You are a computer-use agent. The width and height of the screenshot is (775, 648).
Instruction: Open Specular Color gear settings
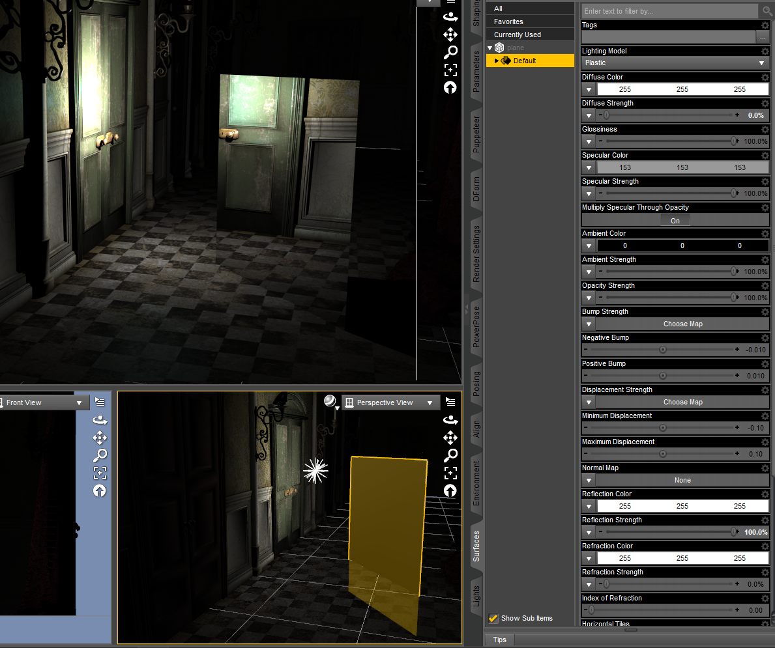pos(765,156)
